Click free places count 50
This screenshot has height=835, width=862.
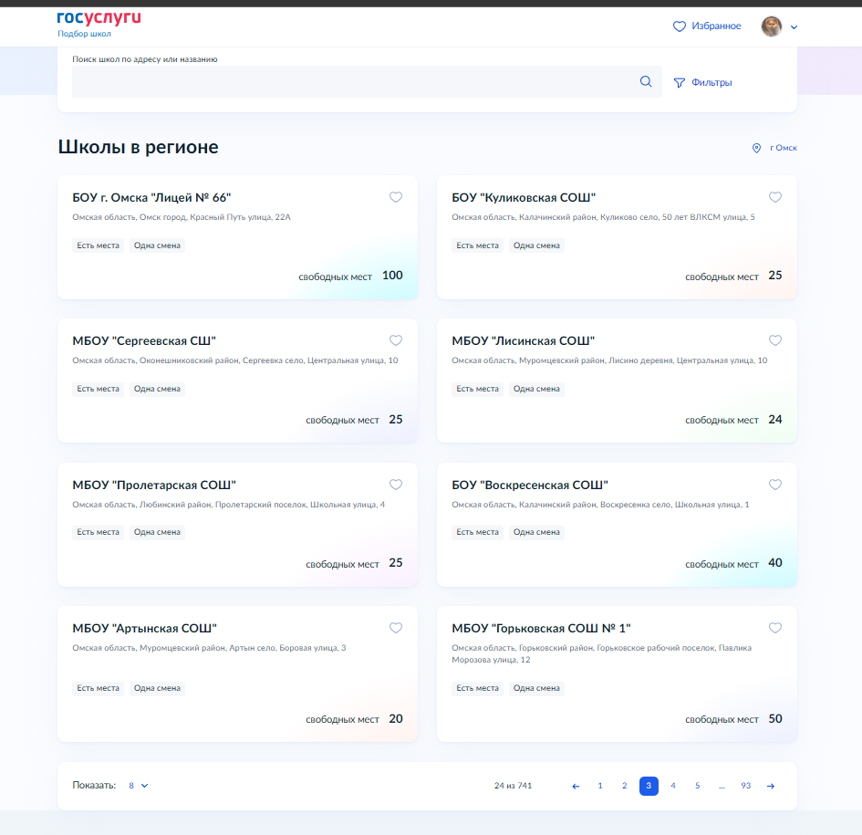775,718
